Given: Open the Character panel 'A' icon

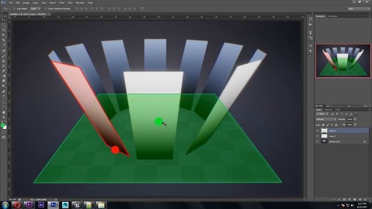Looking at the screenshot, I should coord(310,45).
